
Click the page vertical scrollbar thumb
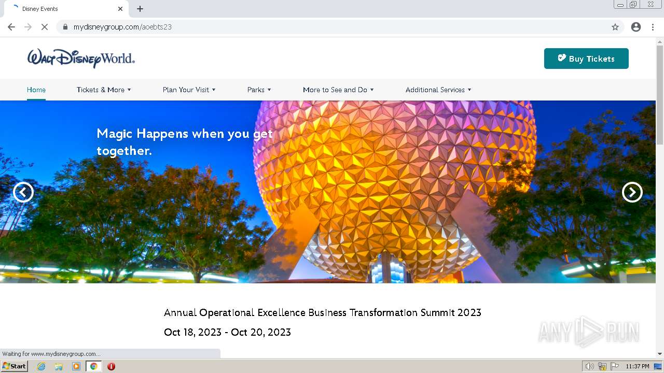[x=660, y=95]
